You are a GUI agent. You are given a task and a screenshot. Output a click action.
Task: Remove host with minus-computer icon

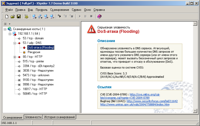52,16
